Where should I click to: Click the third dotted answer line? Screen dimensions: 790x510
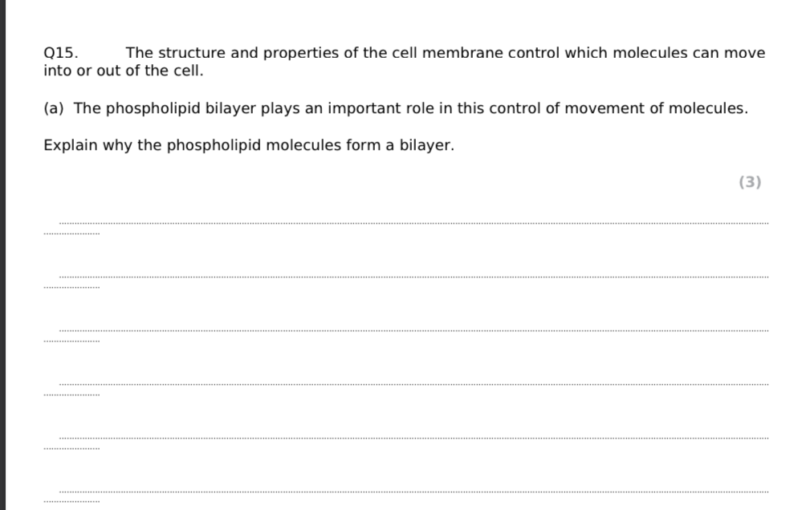(x=413, y=330)
